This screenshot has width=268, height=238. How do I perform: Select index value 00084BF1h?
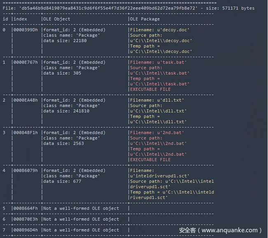[26, 133]
